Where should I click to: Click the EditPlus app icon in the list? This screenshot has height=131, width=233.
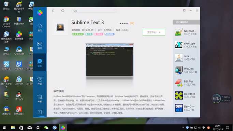tap(179, 83)
